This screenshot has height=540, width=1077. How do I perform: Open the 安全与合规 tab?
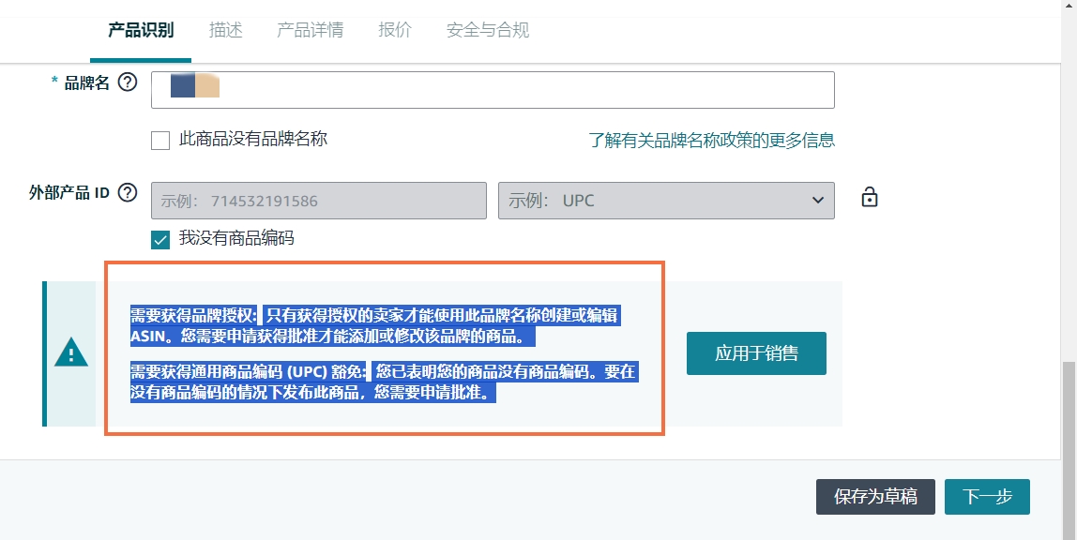tap(488, 30)
